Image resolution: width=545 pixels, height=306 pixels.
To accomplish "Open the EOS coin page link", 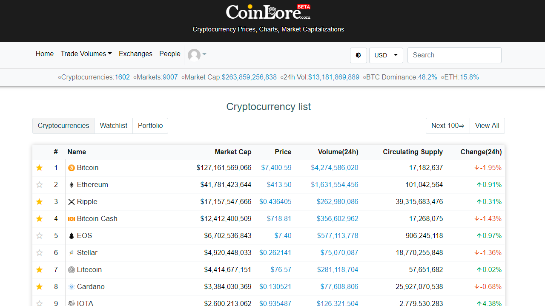I will pyautogui.click(x=85, y=236).
